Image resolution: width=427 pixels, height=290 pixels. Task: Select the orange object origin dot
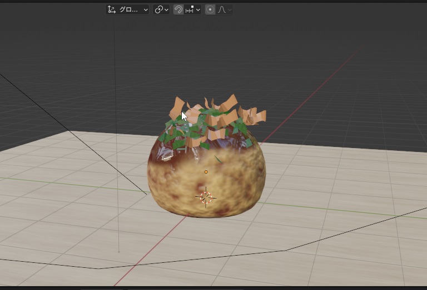206,172
